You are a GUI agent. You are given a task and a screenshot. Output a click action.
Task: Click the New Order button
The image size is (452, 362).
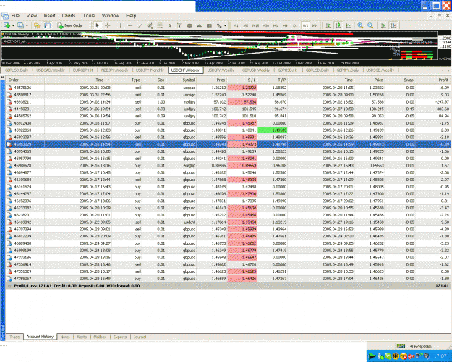tap(70, 25)
